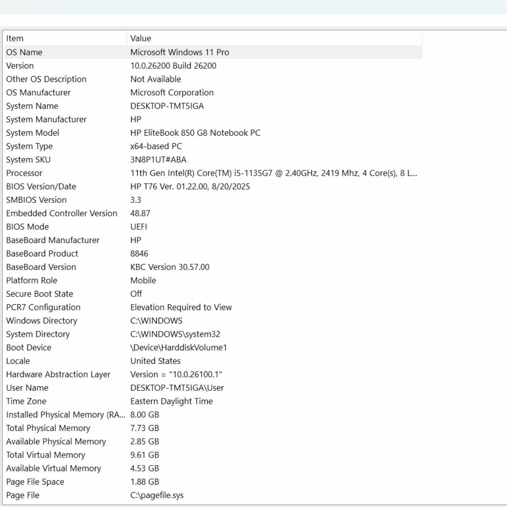Viewport: 507px width, 507px height.
Task: Click the DESKTOP-TMT5IGA\User value
Action: click(x=177, y=388)
